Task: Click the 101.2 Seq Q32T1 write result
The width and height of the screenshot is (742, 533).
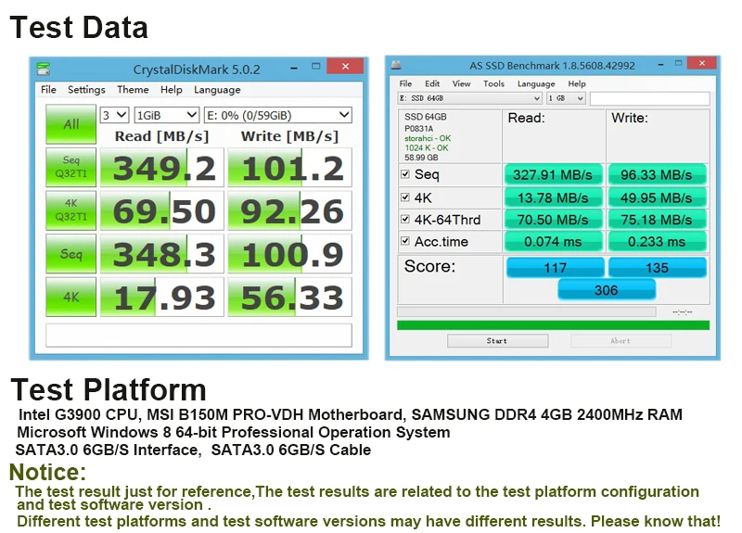Action: [289, 168]
